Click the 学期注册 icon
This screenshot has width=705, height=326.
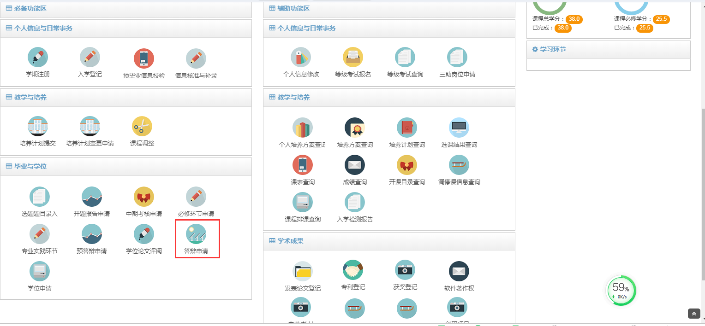pyautogui.click(x=38, y=58)
